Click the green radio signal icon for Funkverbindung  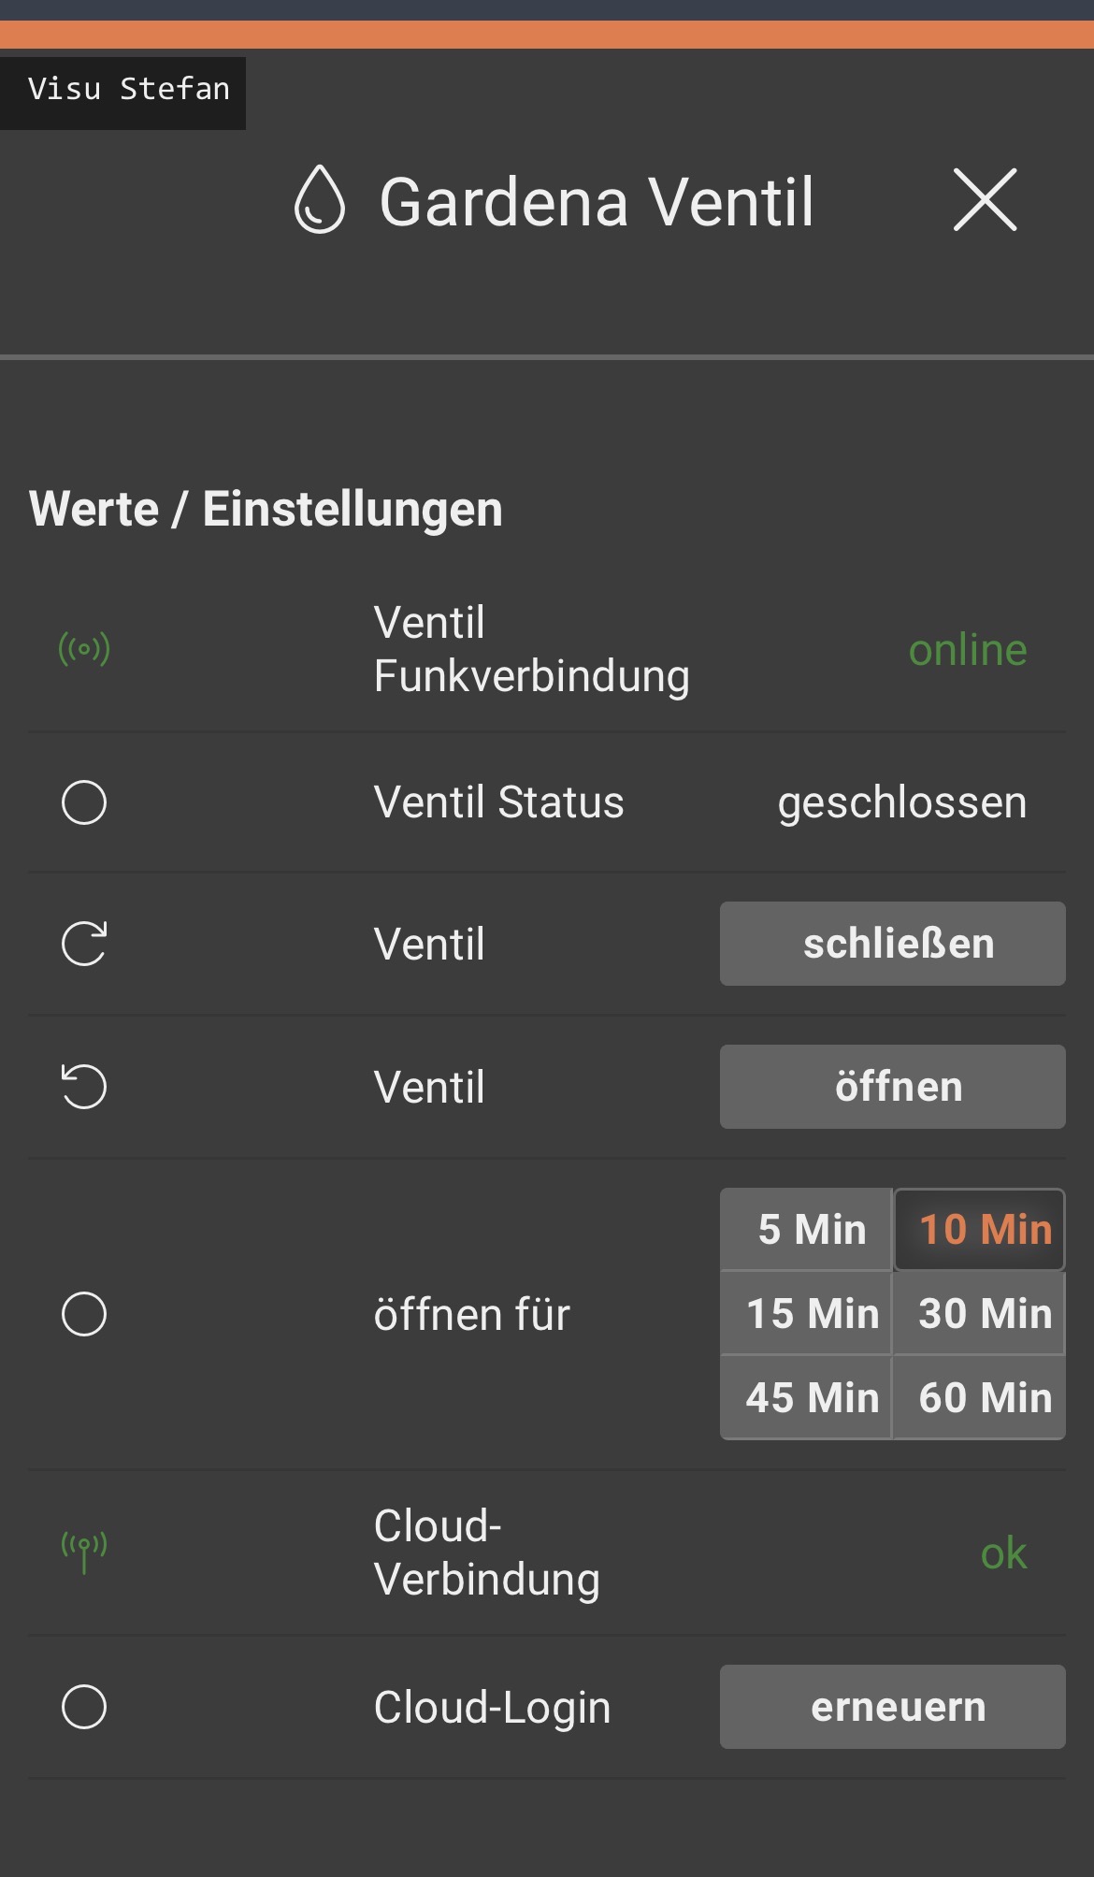[x=84, y=648]
